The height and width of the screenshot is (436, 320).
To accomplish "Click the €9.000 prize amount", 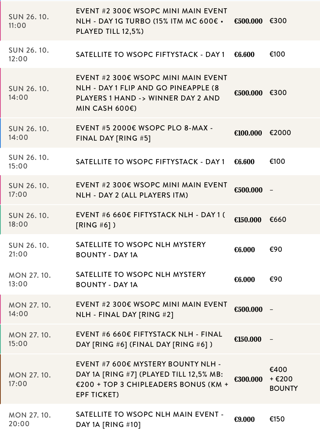I will (245, 420).
